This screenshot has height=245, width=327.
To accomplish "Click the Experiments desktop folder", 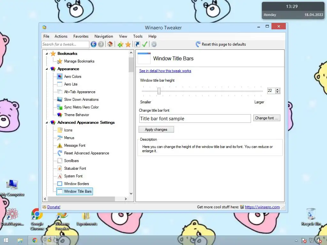I will click(x=87, y=219).
